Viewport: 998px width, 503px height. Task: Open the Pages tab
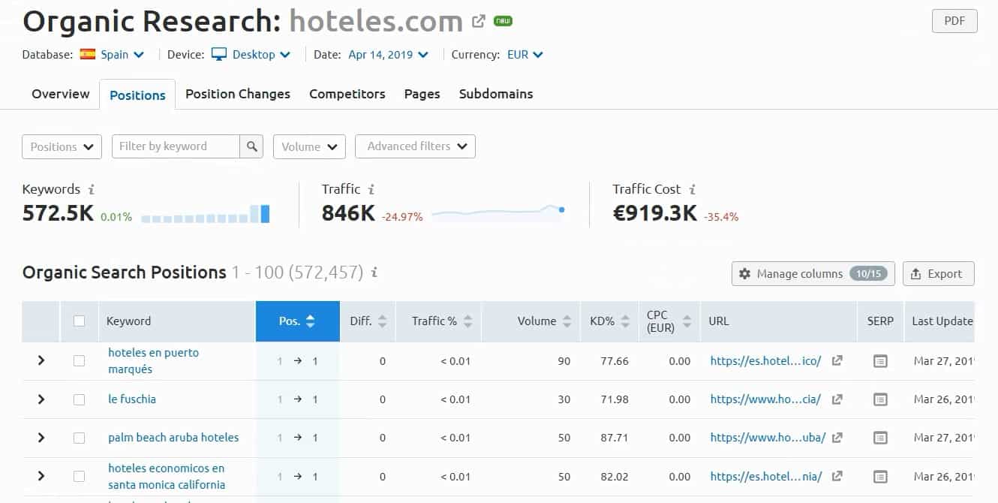tap(422, 94)
